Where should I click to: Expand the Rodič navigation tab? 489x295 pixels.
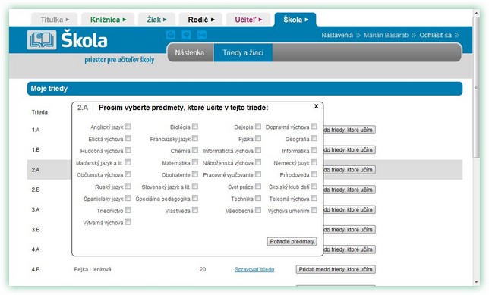(200, 19)
